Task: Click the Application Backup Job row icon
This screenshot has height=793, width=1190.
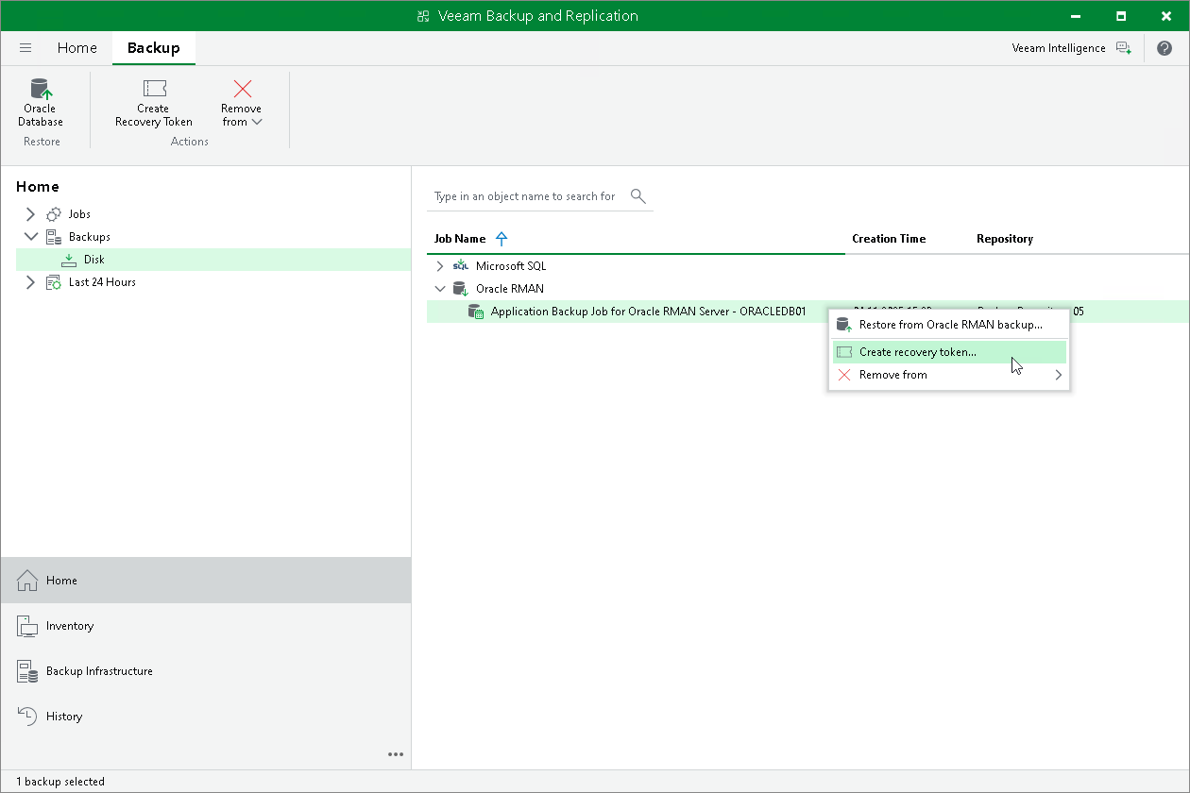Action: pyautogui.click(x=476, y=312)
